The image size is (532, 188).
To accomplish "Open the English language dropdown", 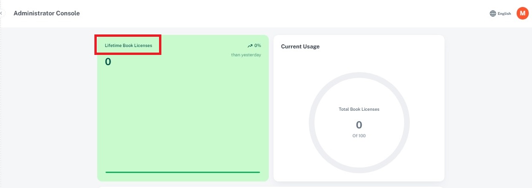I will (x=504, y=13).
